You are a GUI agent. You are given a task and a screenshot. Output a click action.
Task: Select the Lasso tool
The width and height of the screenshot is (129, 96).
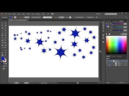point(5,26)
